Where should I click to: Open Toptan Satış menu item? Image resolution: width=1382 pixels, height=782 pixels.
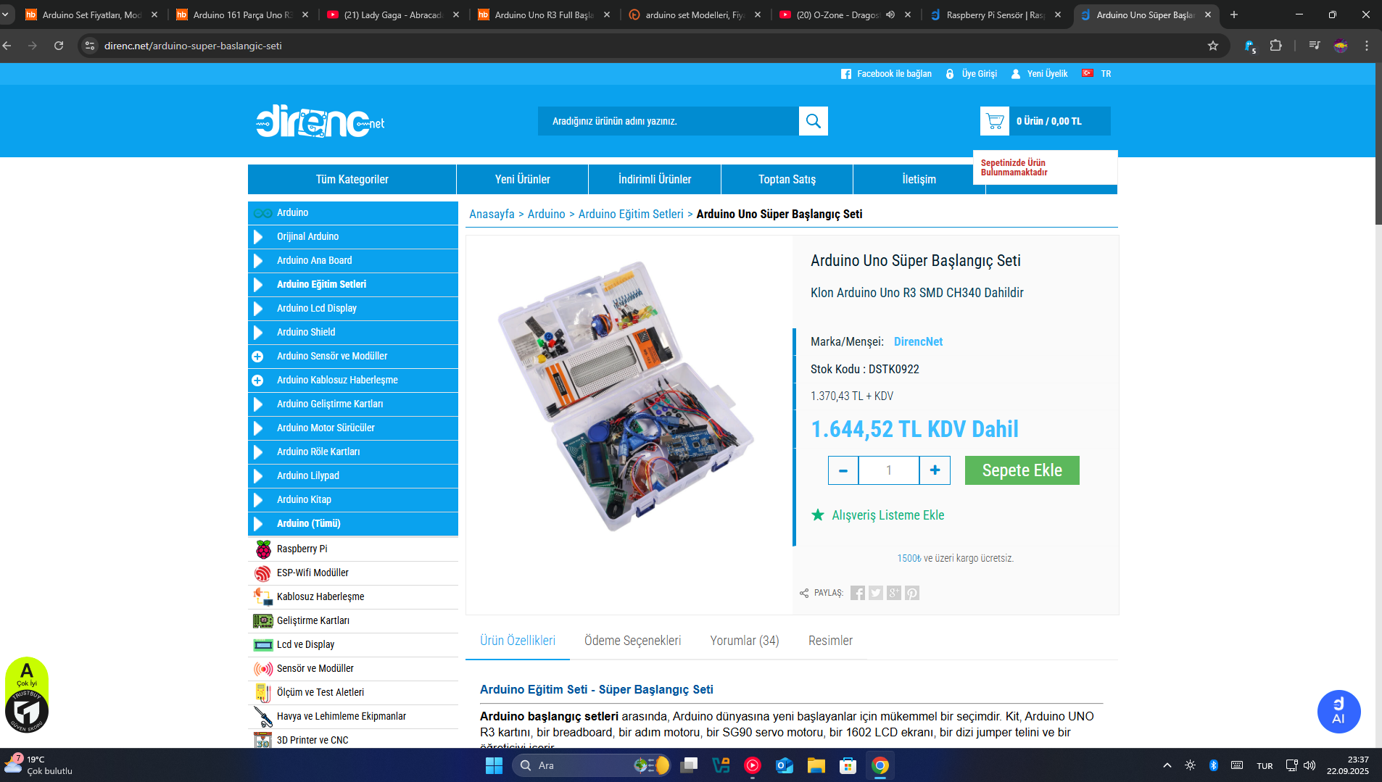coord(787,179)
